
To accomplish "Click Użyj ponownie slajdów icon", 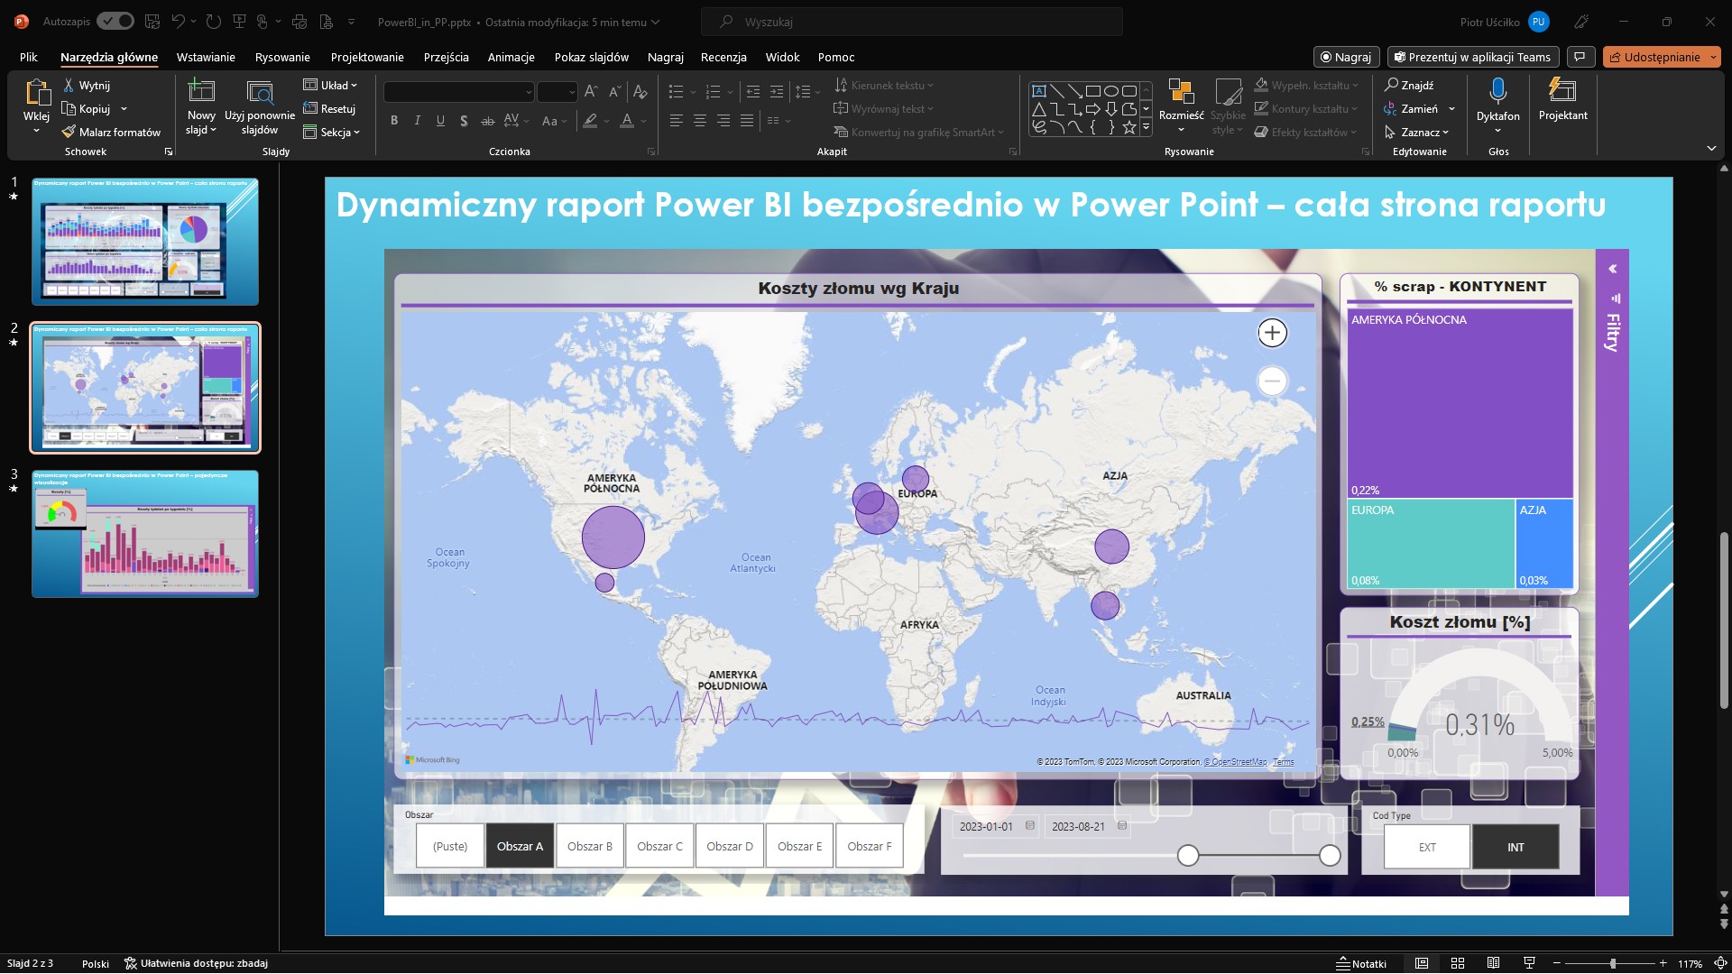I will click(x=260, y=92).
